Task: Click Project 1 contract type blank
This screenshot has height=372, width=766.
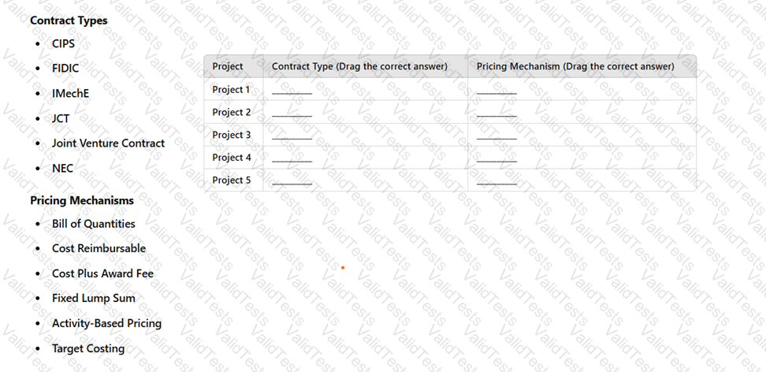Action: [292, 91]
